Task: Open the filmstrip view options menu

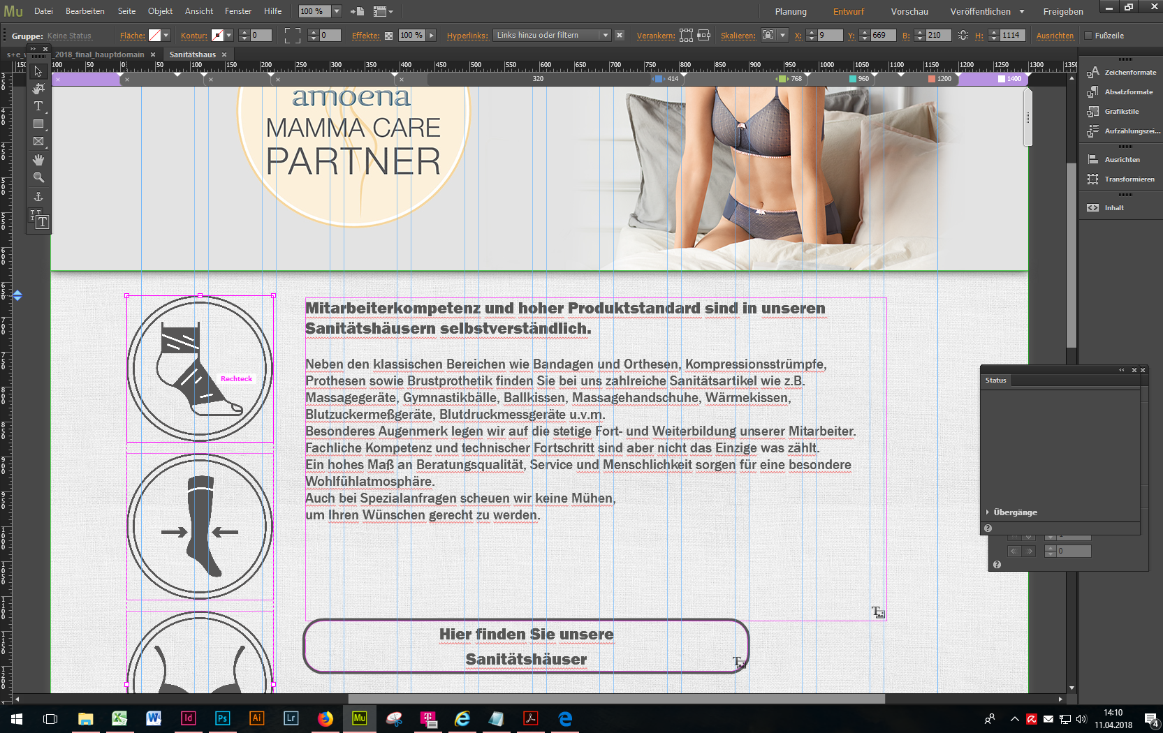Action: point(383,11)
